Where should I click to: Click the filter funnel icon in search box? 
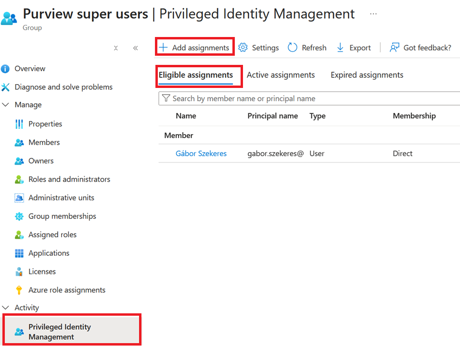[166, 98]
